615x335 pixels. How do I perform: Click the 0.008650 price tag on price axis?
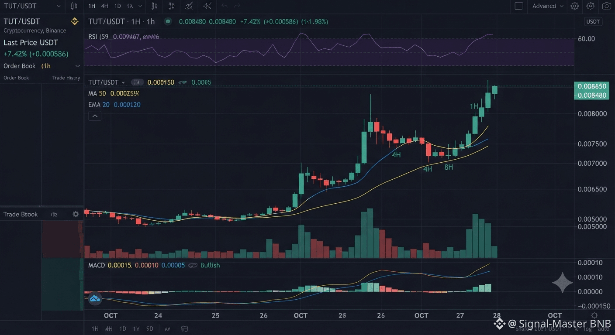click(x=591, y=86)
